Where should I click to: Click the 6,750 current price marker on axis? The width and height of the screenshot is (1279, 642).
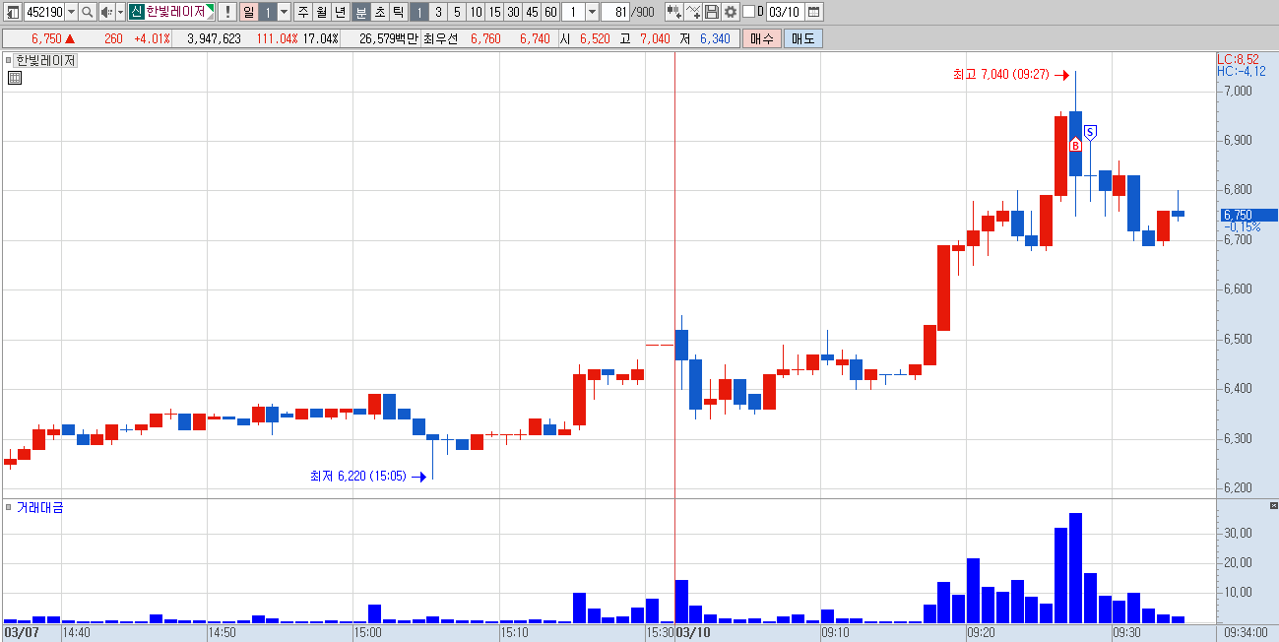[1247, 215]
